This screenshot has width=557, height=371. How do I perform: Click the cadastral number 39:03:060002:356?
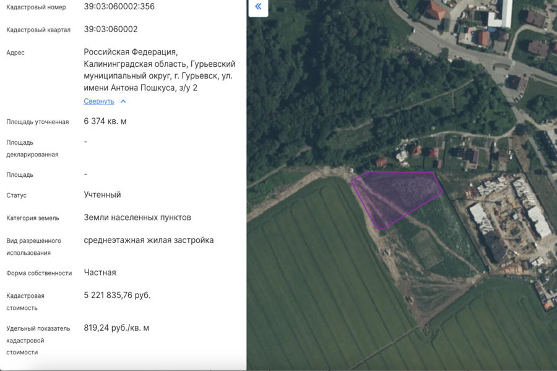pyautogui.click(x=119, y=7)
